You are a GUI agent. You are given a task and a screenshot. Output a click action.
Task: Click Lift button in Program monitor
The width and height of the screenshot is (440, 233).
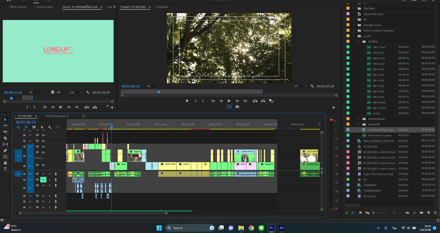(x=254, y=101)
